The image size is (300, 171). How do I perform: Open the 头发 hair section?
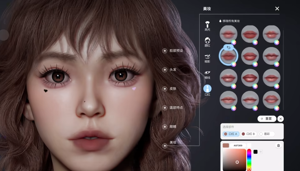[173, 70]
